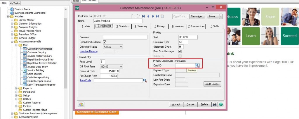Click the Cancel button

(x=190, y=104)
